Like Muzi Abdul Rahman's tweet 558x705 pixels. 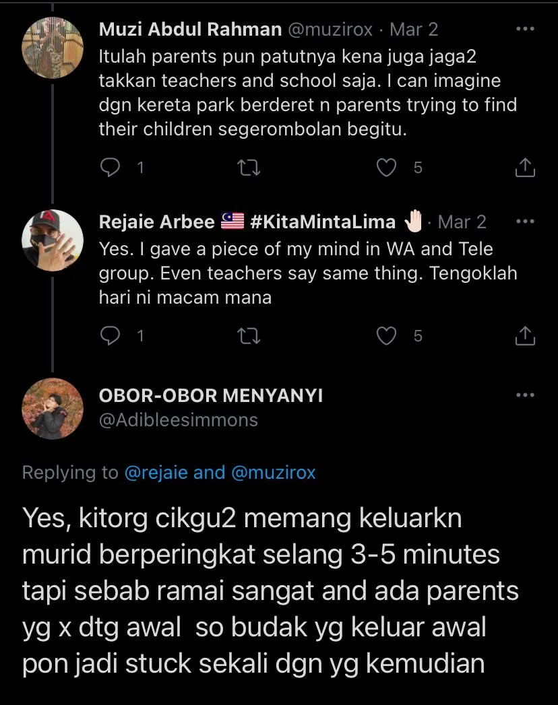(x=386, y=167)
